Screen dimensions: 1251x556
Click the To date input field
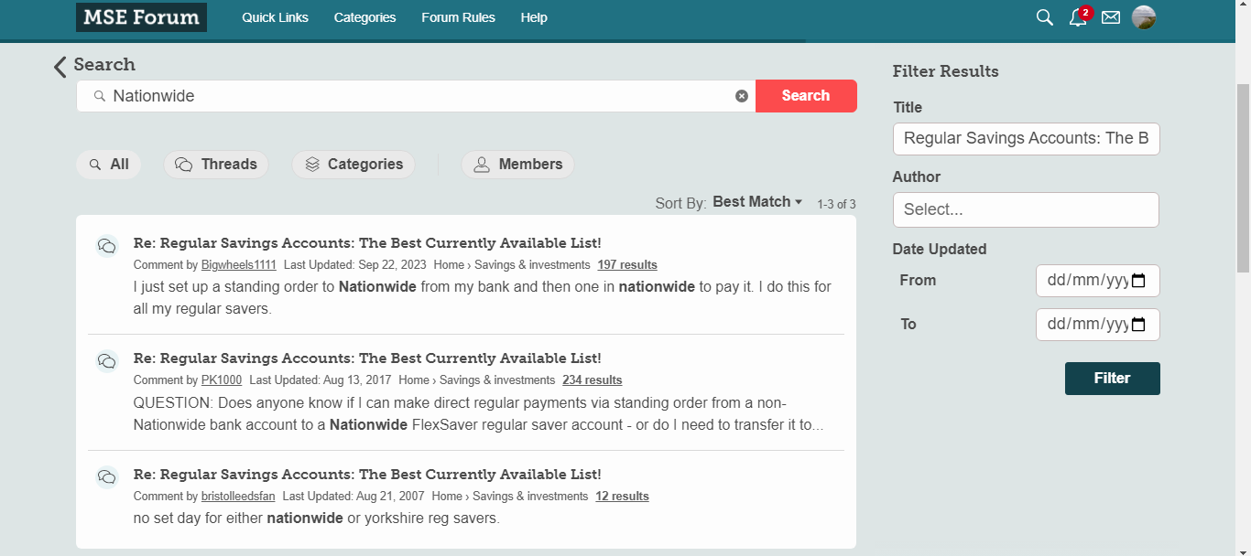tap(1098, 325)
